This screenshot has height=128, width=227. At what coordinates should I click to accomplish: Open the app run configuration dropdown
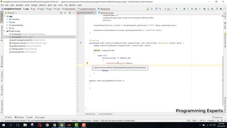point(169,9)
